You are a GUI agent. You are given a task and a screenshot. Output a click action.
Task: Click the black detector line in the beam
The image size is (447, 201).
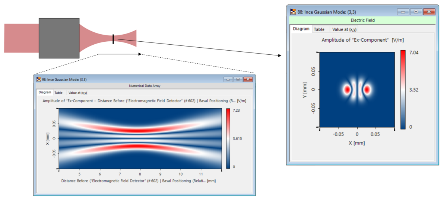[113, 39]
